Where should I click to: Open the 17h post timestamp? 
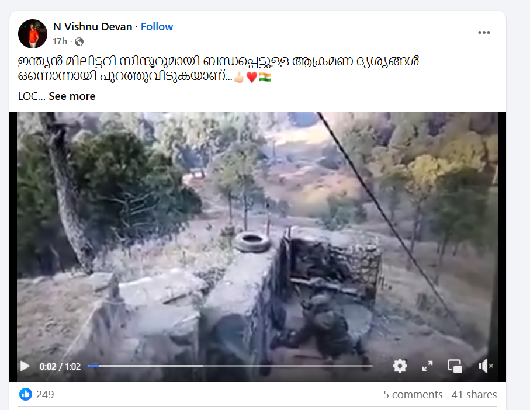click(60, 41)
